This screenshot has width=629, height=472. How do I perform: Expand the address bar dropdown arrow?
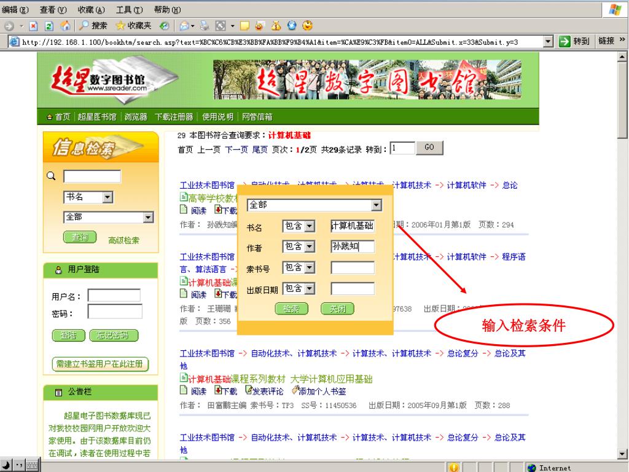coord(548,41)
